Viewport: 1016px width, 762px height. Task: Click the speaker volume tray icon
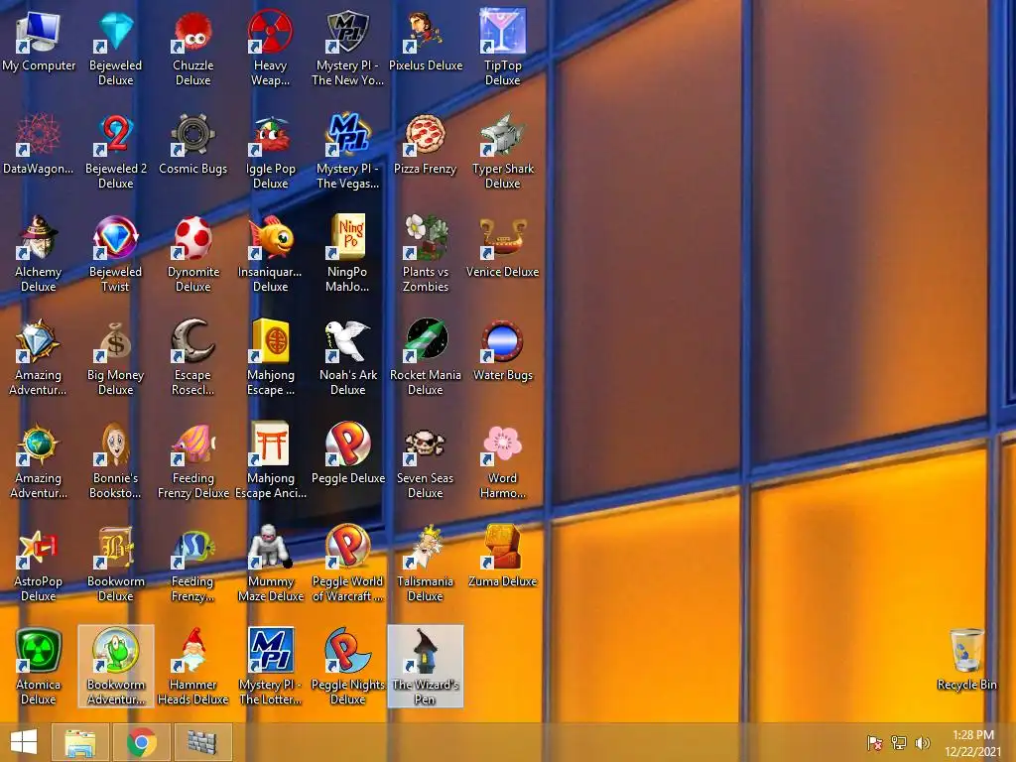click(x=922, y=743)
